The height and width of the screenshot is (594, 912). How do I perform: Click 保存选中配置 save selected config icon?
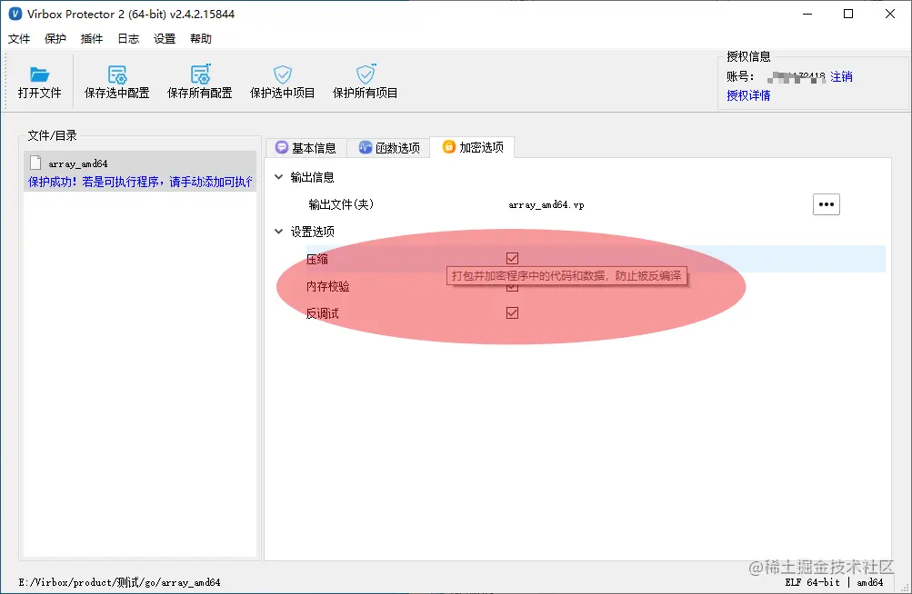(117, 74)
